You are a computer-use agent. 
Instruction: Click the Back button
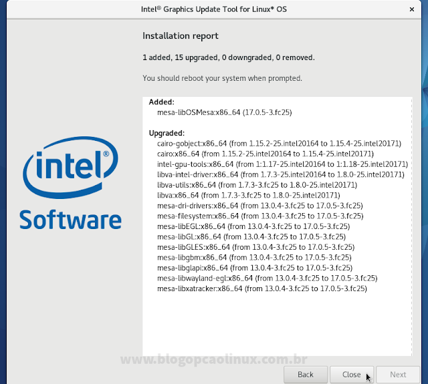pos(306,375)
